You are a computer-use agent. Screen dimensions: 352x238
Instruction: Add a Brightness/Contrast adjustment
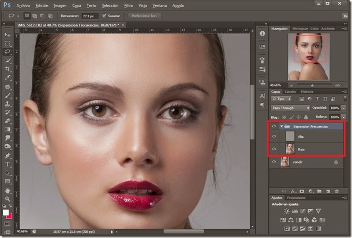(287, 211)
